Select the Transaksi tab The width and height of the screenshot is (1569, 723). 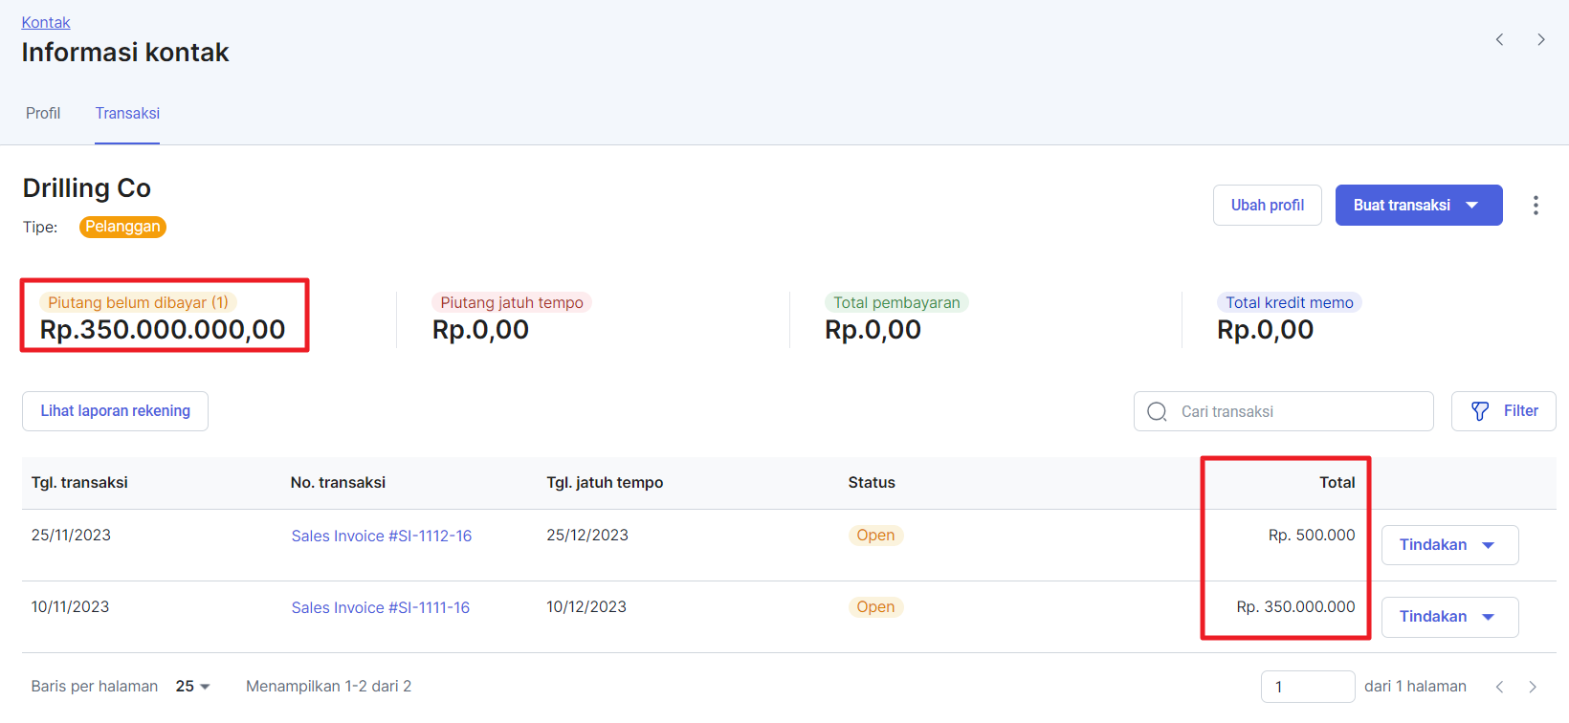pos(127,114)
